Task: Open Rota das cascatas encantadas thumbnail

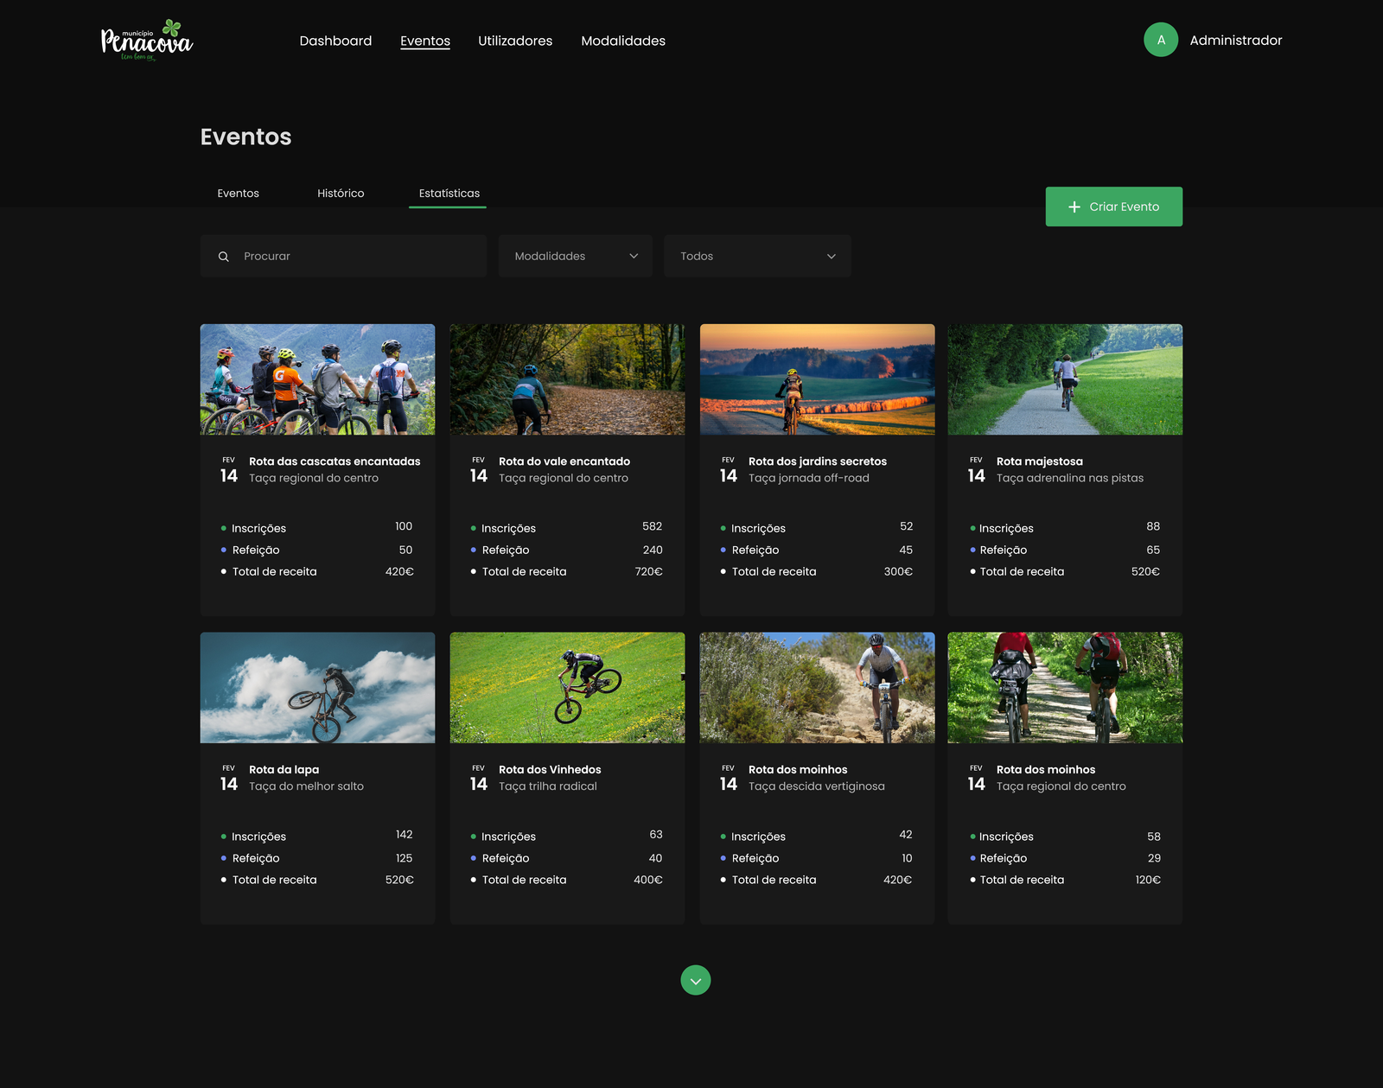Action: coord(317,379)
